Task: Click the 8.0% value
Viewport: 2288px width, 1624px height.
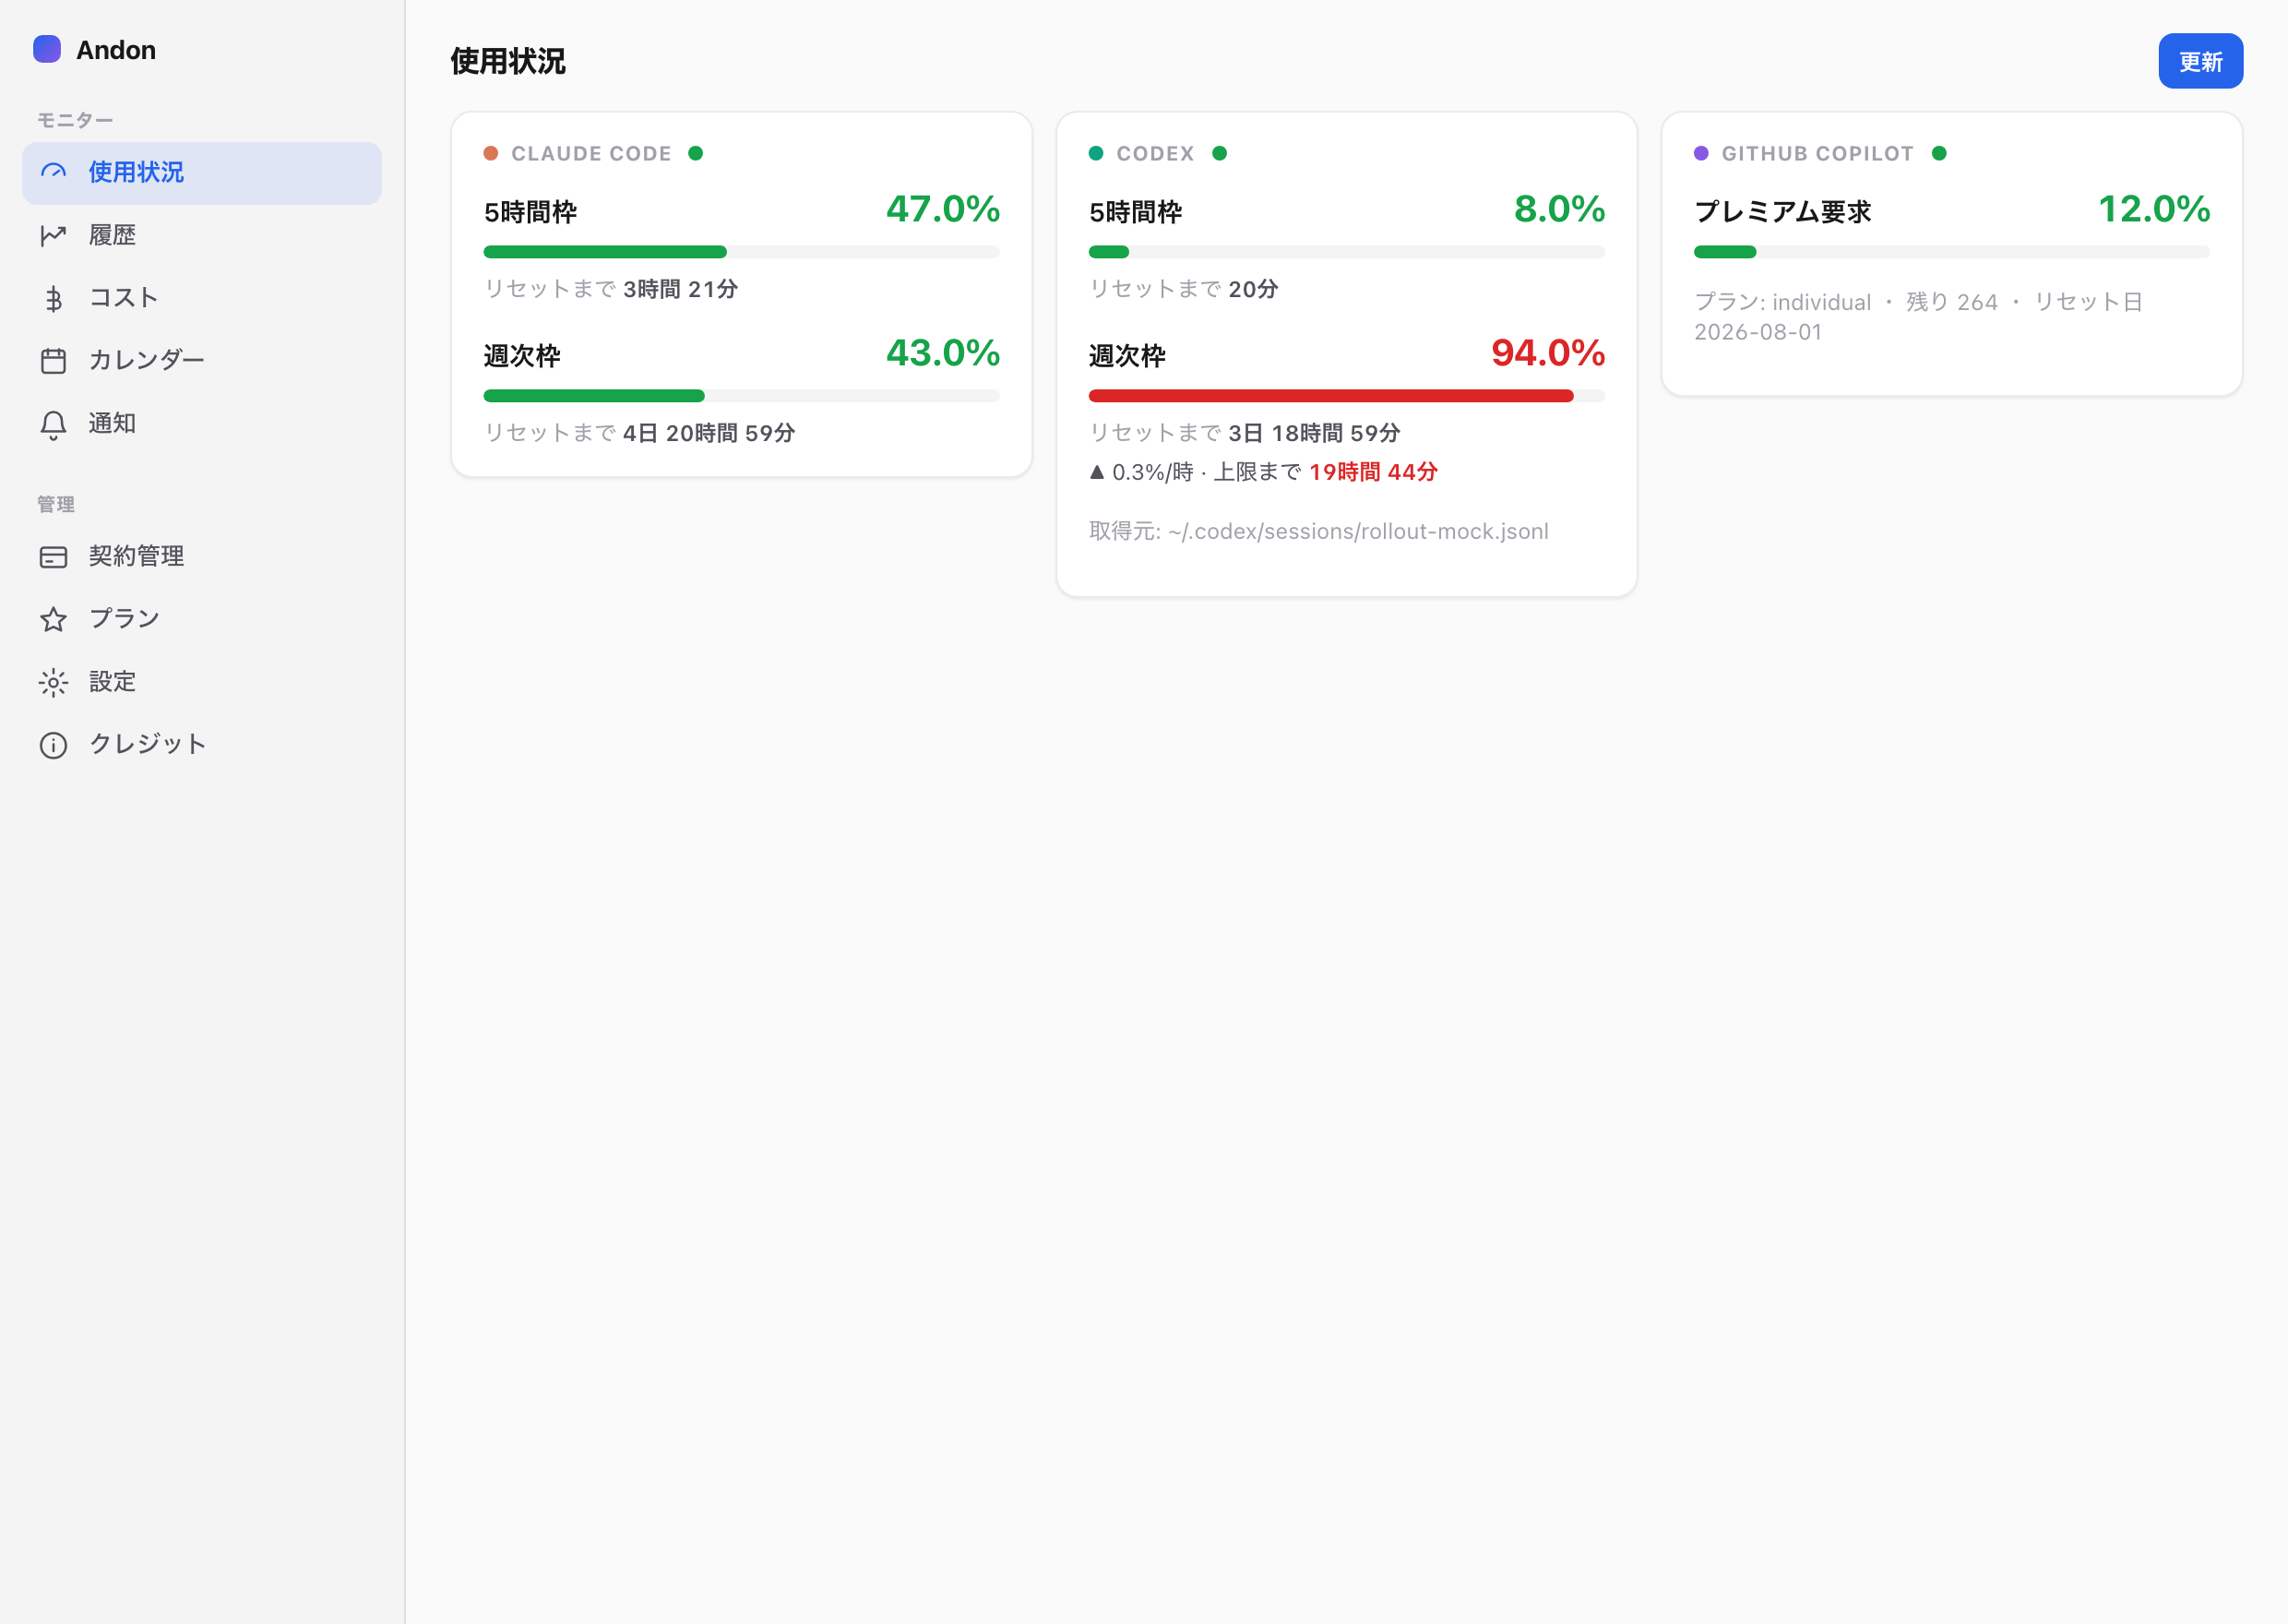Action: pyautogui.click(x=1559, y=209)
